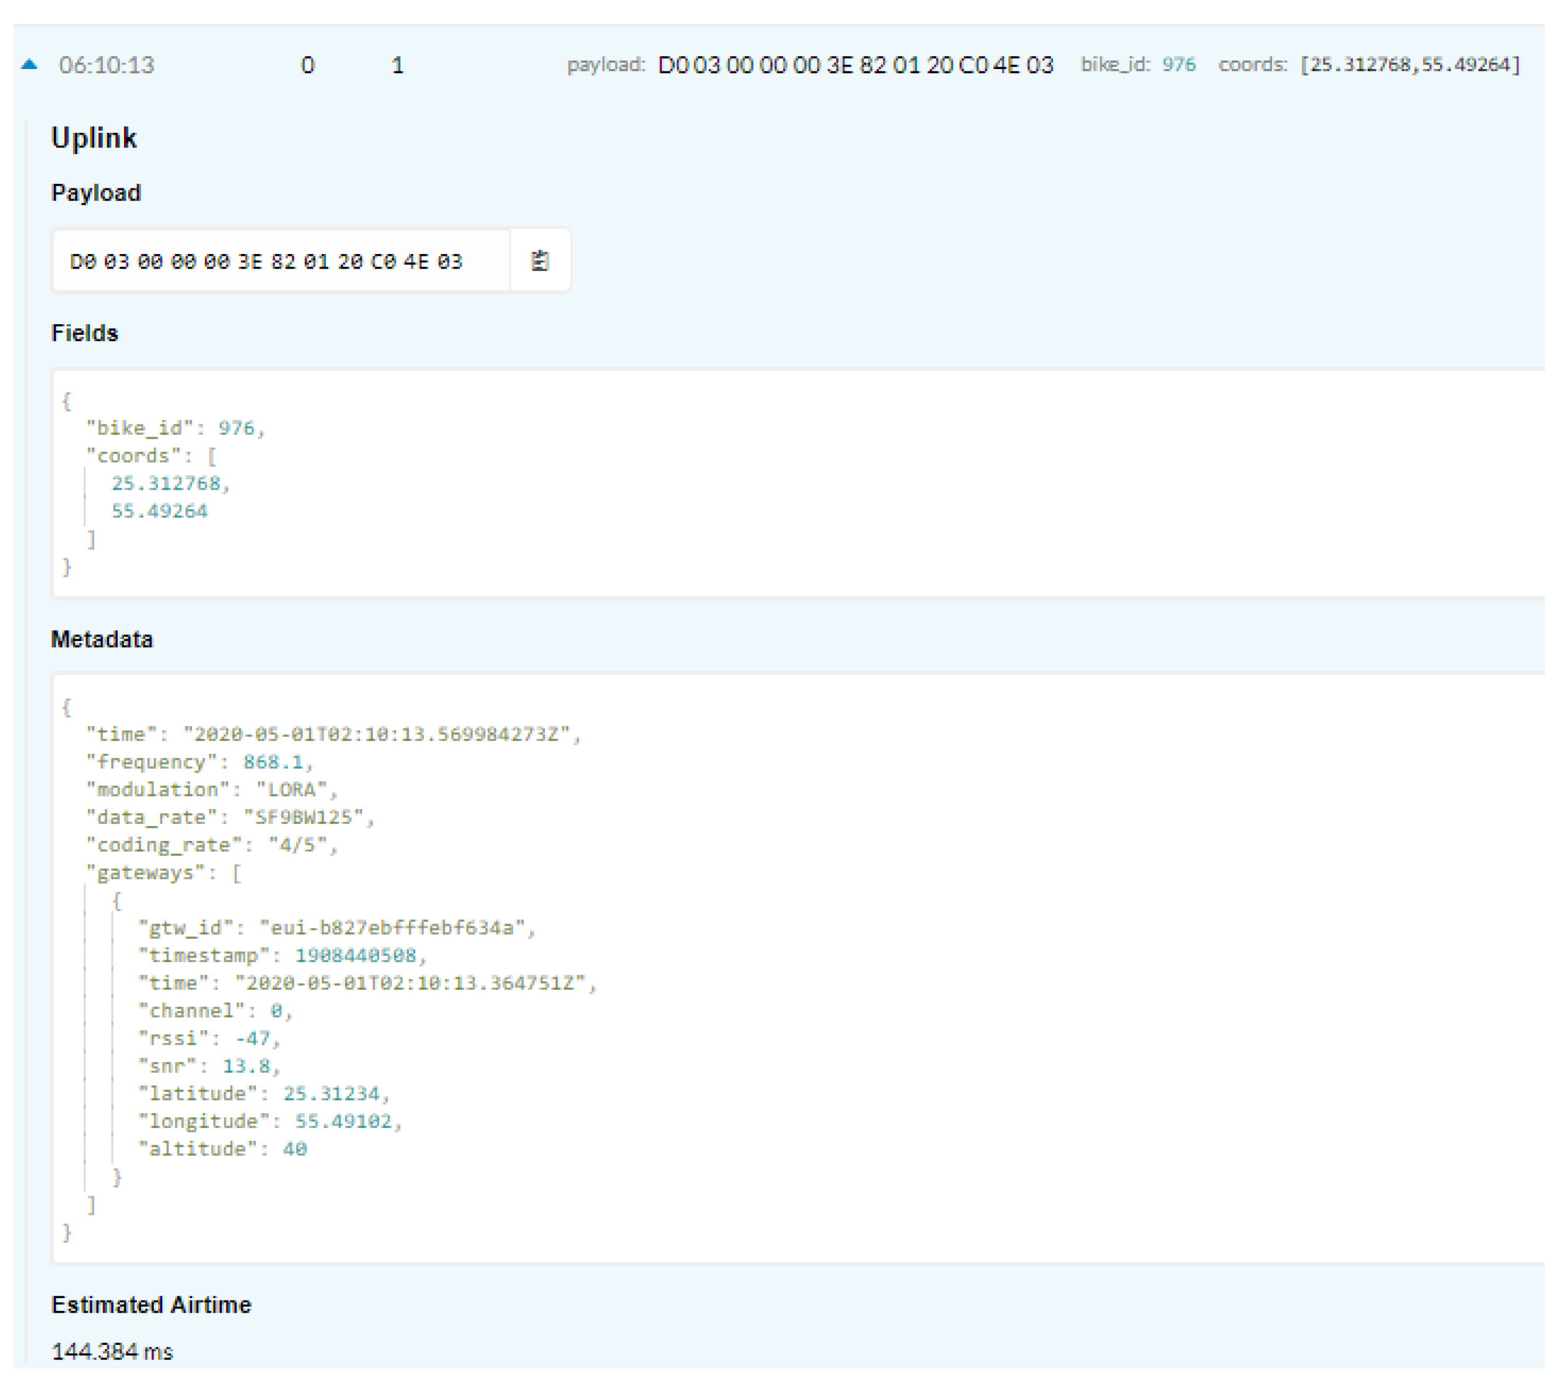The height and width of the screenshot is (1390, 1560).
Task: Click the port number 1 in header row
Action: [x=398, y=66]
